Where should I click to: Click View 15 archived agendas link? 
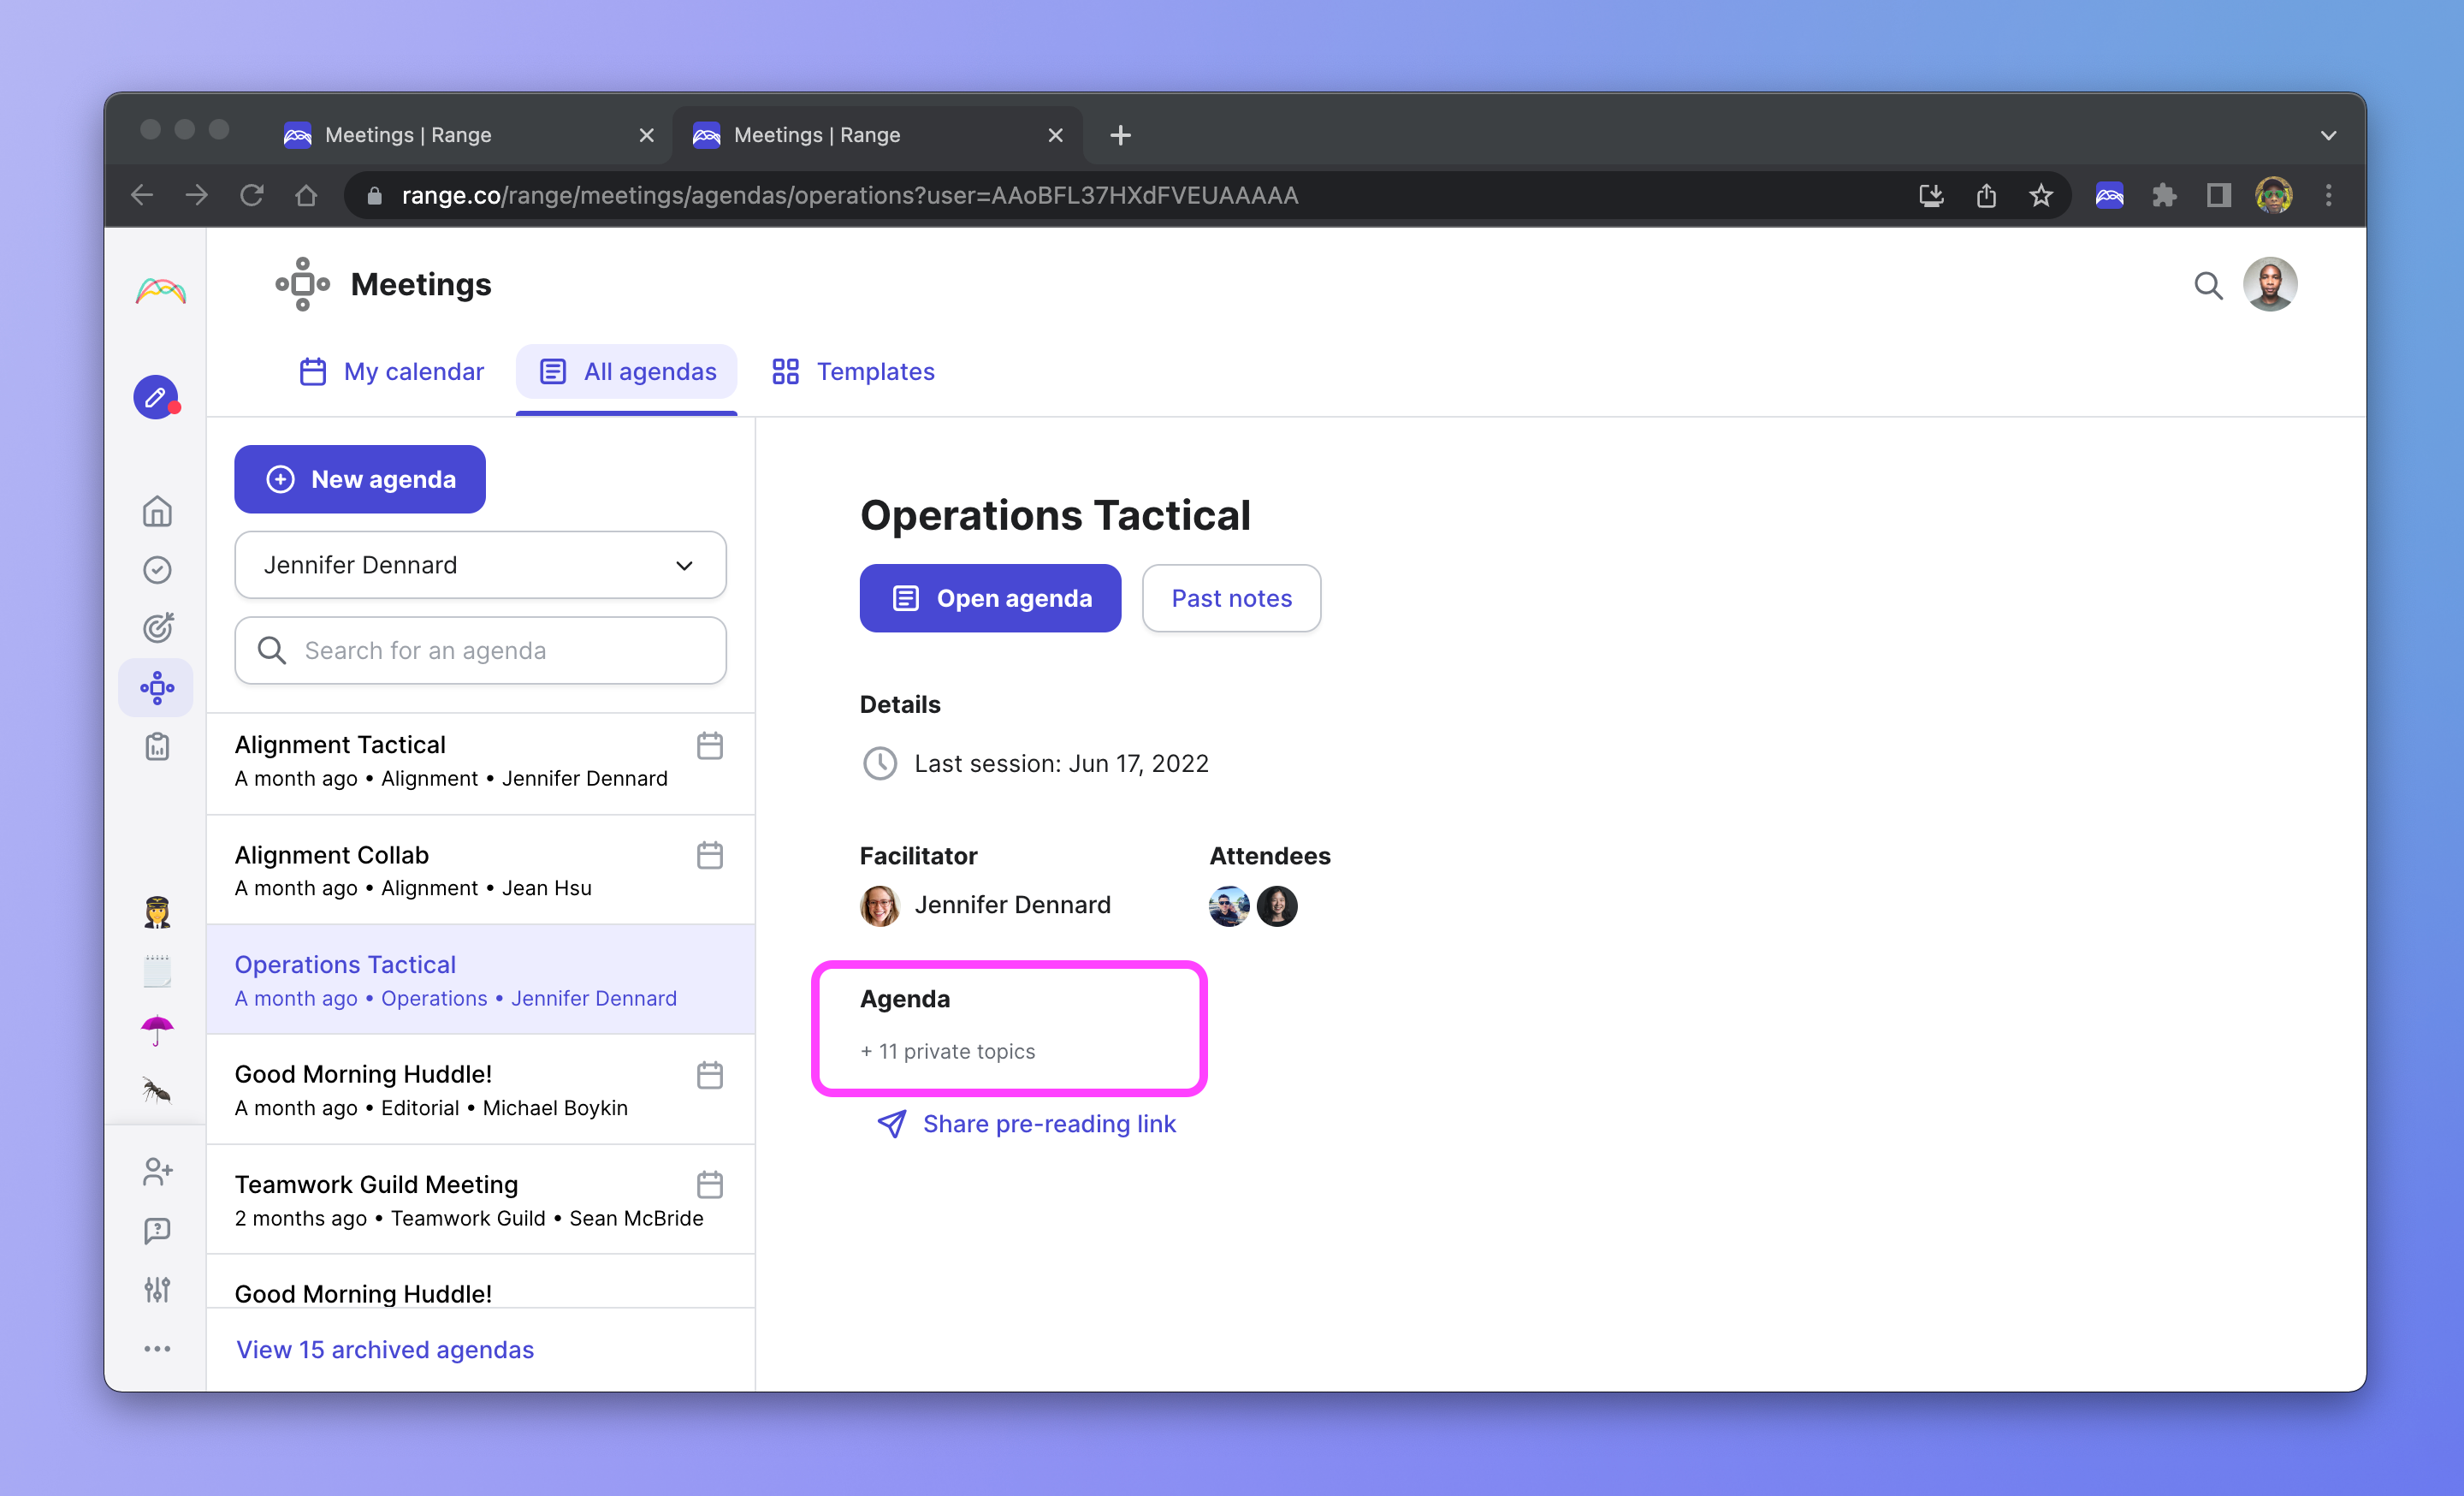[x=385, y=1349]
